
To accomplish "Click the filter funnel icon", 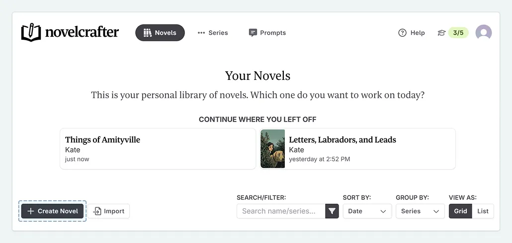I will click(x=332, y=211).
